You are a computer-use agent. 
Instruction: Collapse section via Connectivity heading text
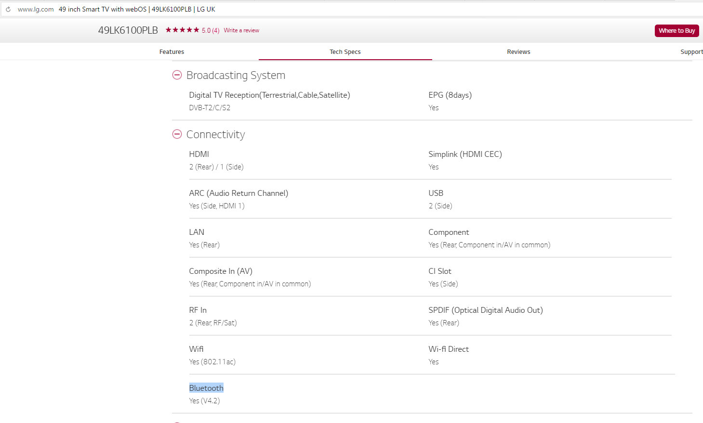click(215, 135)
